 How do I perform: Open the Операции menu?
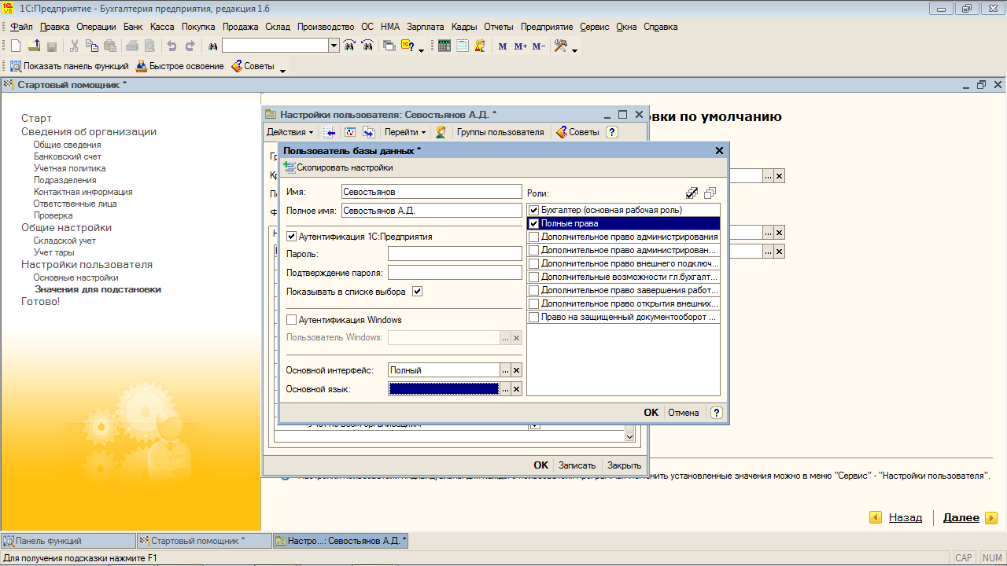pos(96,27)
